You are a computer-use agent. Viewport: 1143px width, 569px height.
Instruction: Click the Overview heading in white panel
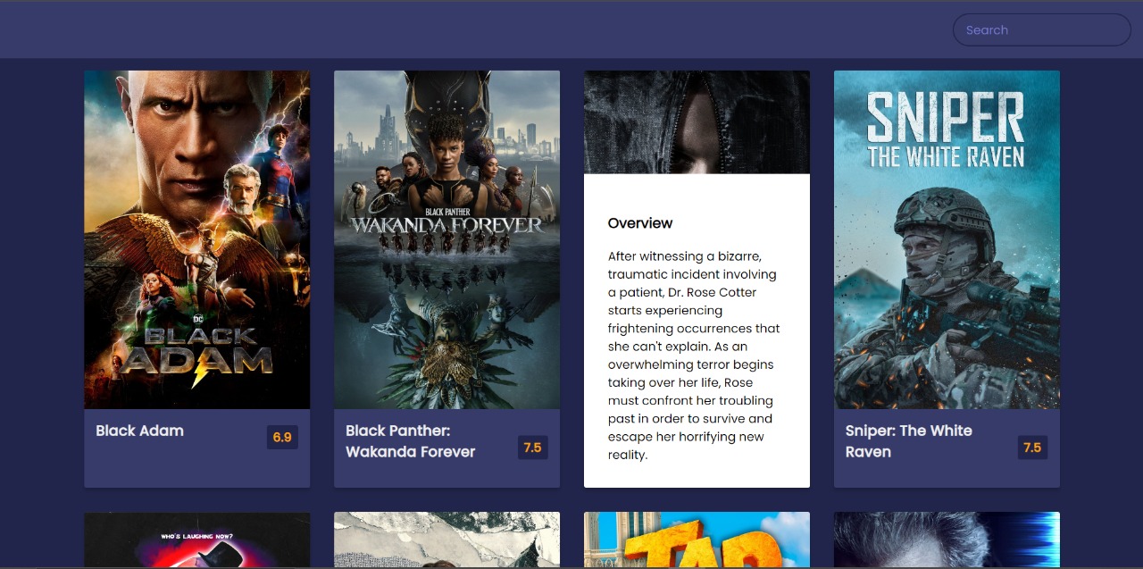(640, 223)
